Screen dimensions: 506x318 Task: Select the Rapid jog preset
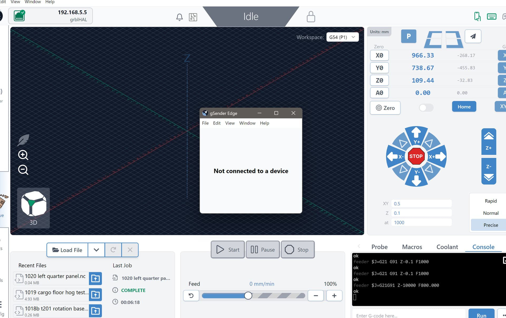coord(490,201)
